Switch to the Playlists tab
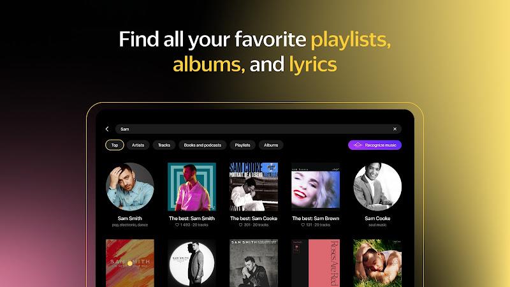 tap(243, 145)
